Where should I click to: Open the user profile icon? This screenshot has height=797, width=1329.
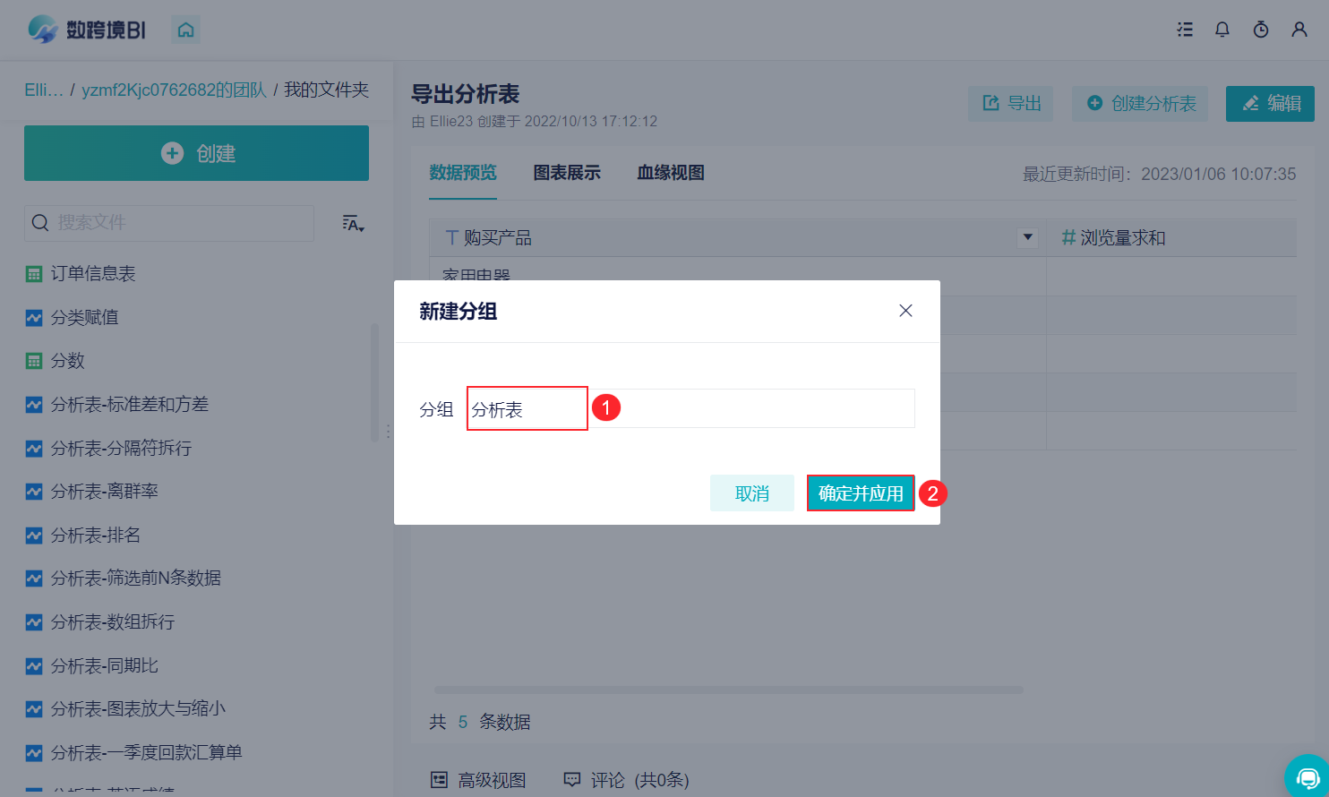(x=1299, y=30)
